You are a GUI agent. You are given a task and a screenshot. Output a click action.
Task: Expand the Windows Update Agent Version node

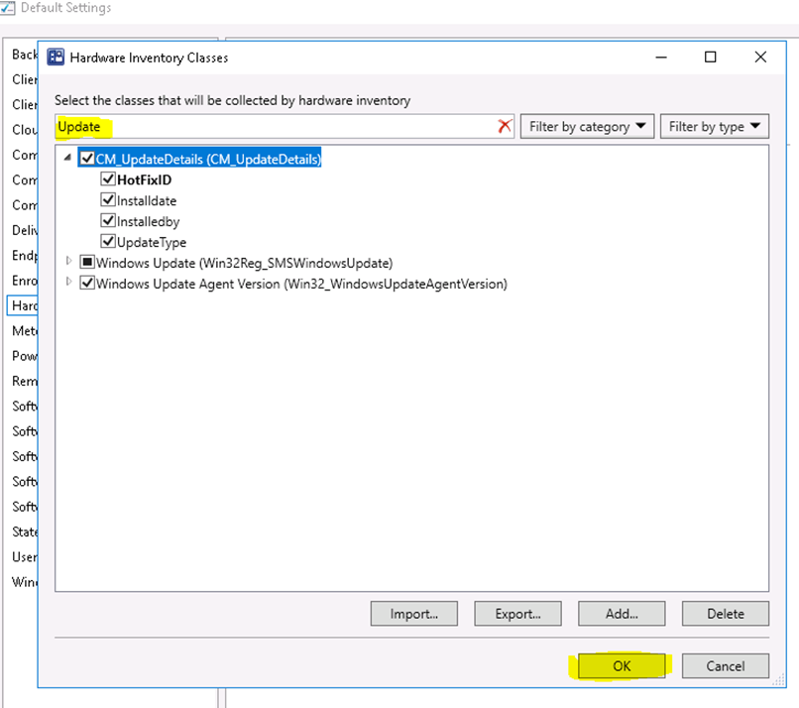click(68, 282)
